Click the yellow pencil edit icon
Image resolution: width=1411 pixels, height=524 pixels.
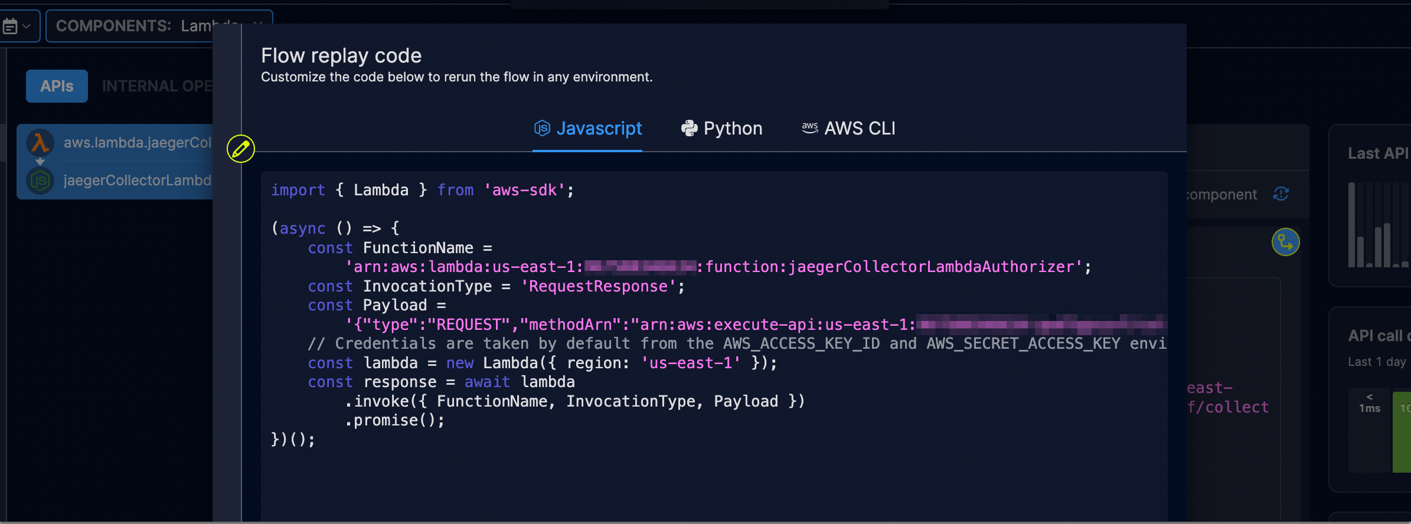(x=241, y=149)
